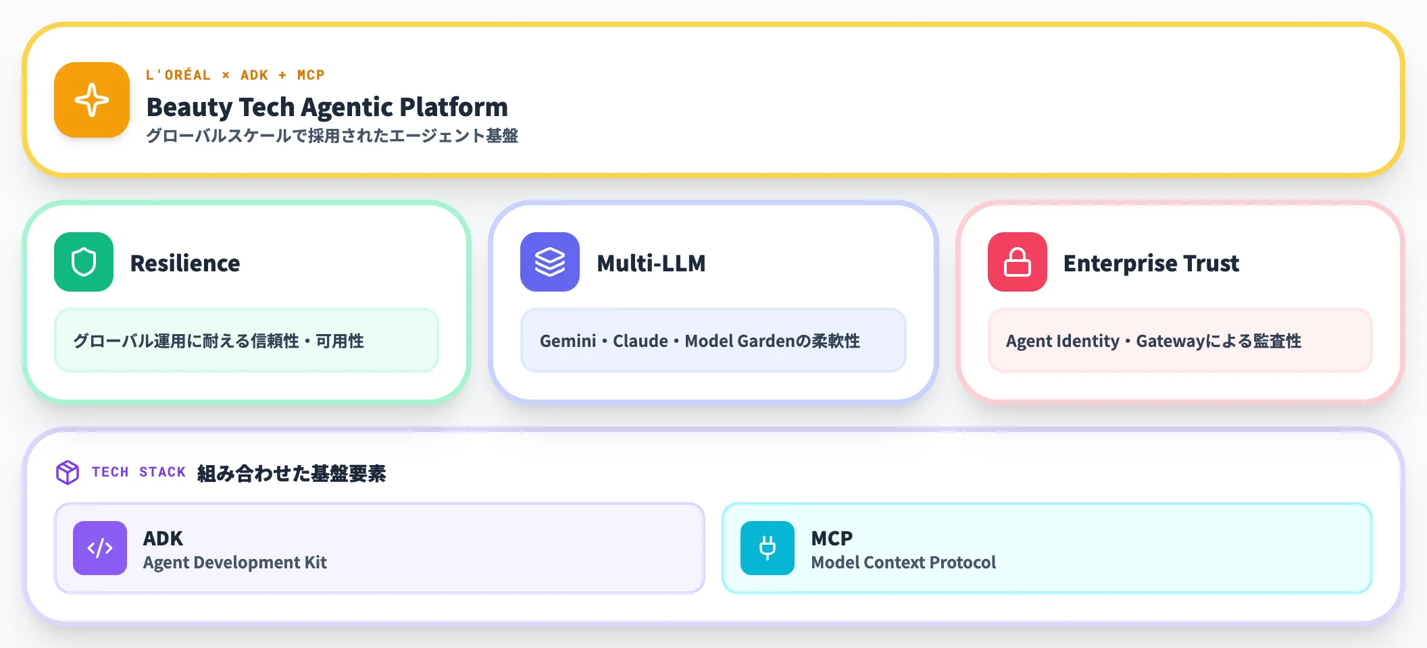1427x648 pixels.
Task: Click the teal plug MCP icon
Action: pyautogui.click(x=767, y=548)
